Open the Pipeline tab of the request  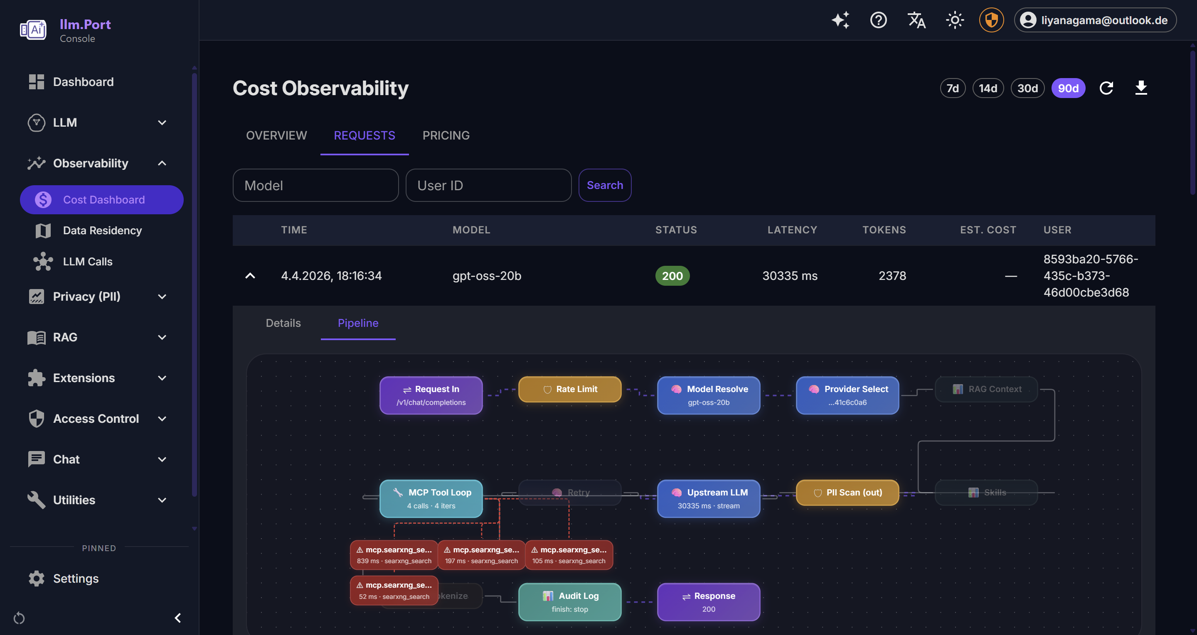358,323
